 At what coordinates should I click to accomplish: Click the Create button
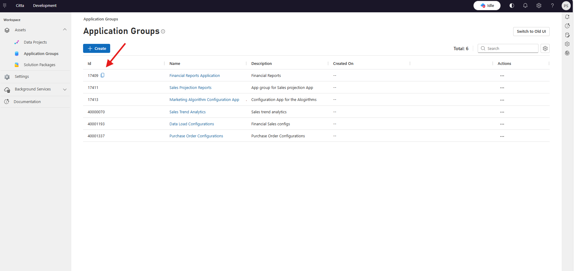pyautogui.click(x=97, y=48)
